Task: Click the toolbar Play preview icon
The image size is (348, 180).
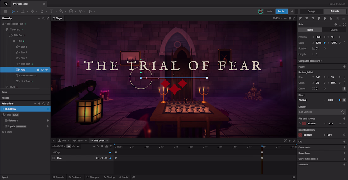Action: point(90,11)
